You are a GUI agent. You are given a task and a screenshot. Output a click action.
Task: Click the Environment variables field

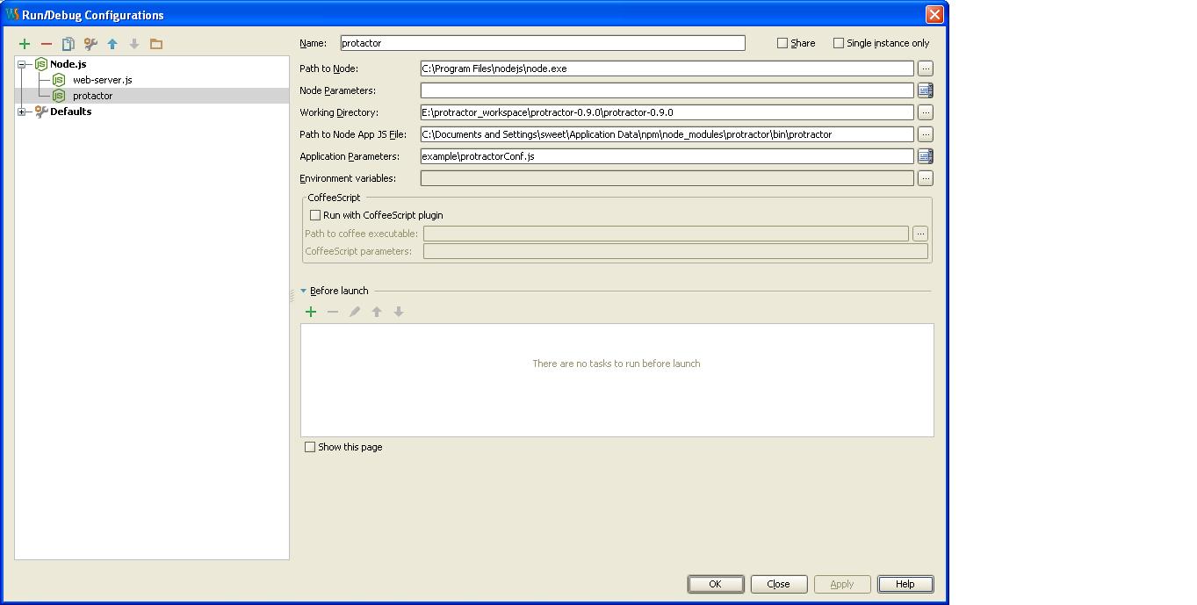(667, 178)
